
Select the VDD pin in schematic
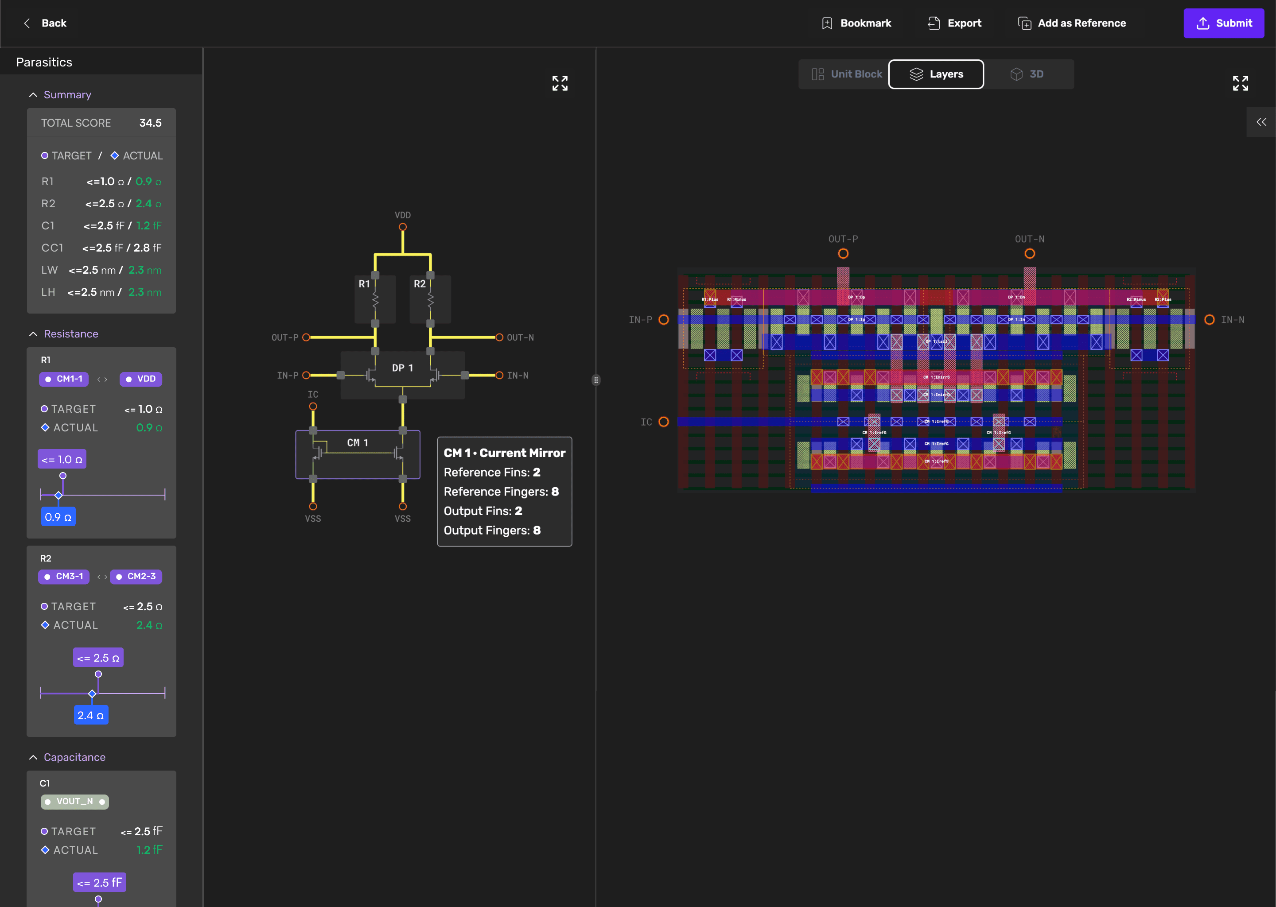click(402, 227)
